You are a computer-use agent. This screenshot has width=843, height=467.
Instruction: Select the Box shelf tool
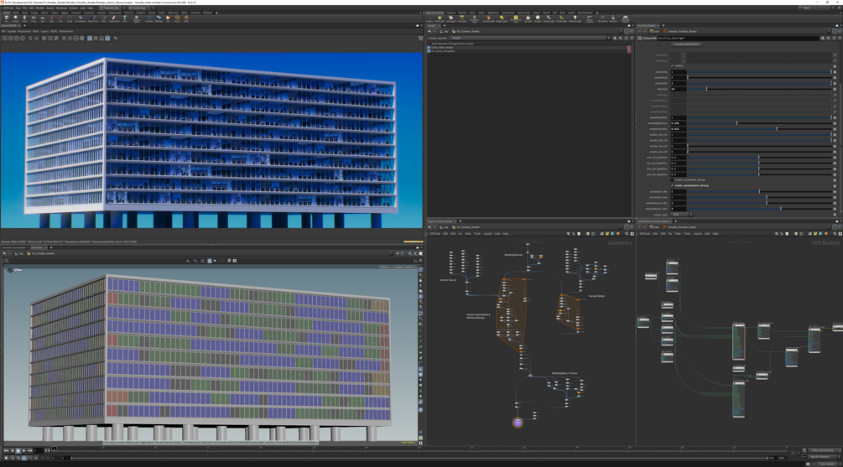tap(7, 18)
